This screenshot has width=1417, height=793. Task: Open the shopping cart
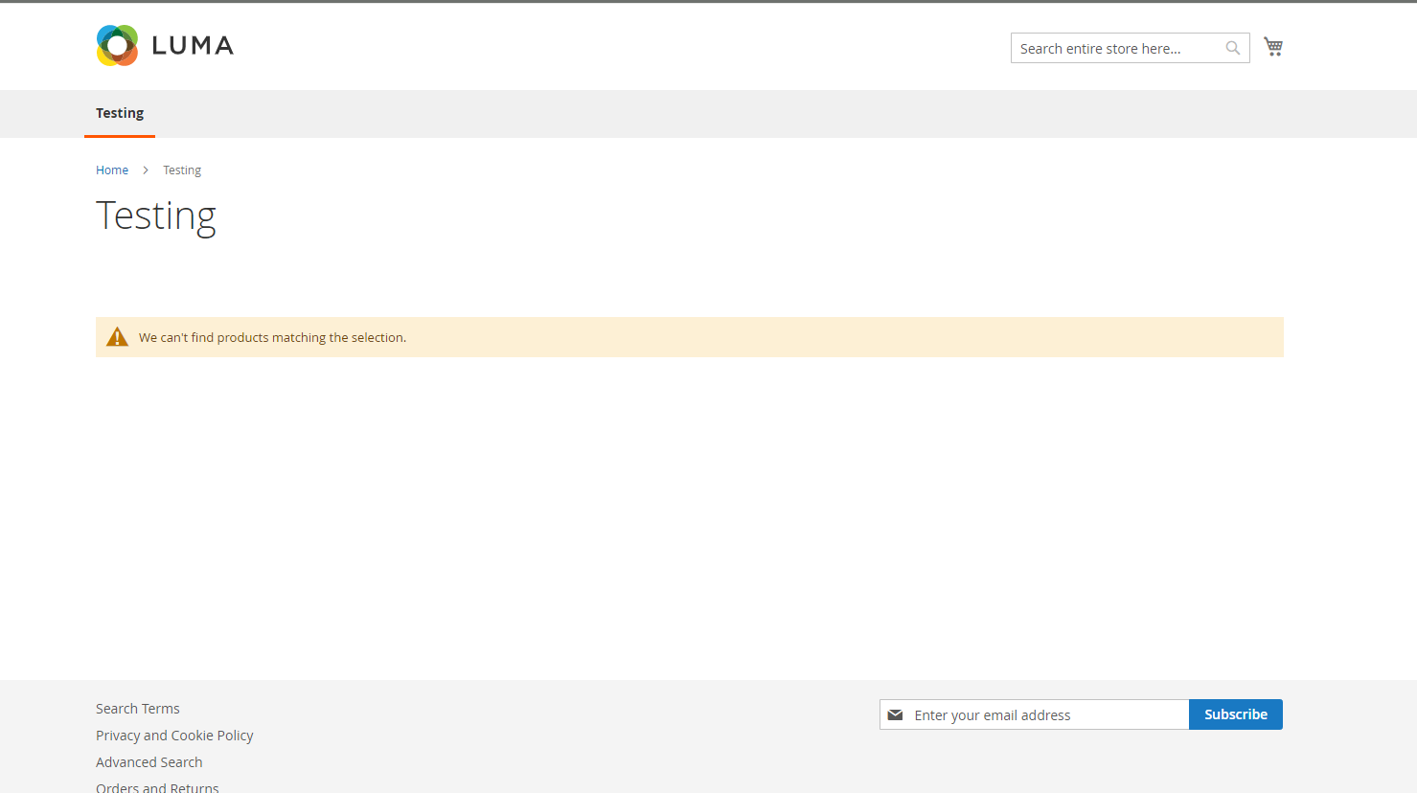[x=1273, y=47]
